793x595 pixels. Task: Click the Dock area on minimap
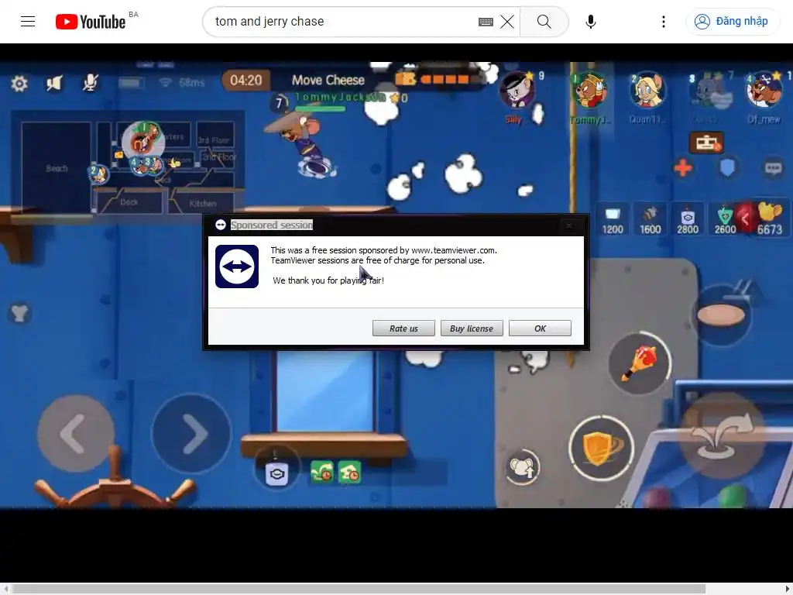tap(129, 202)
